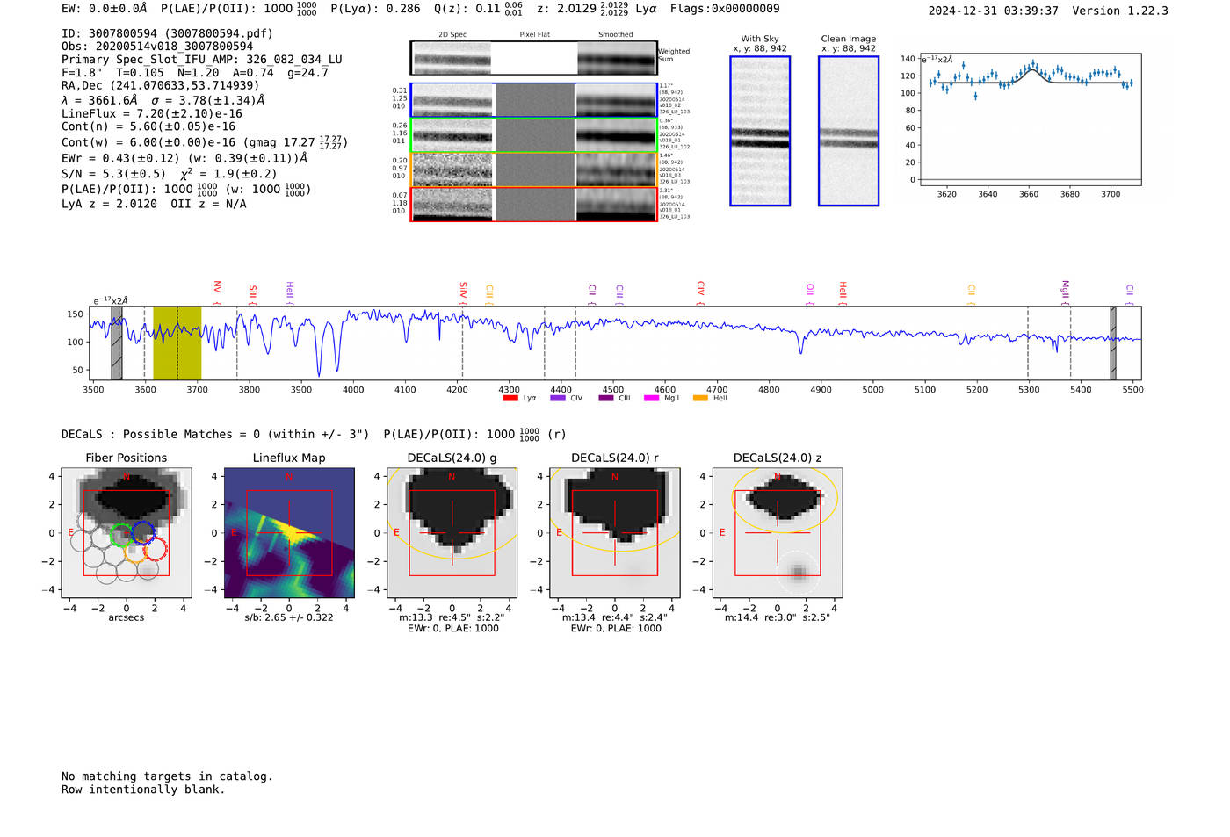The width and height of the screenshot is (1230, 837).
Task: Open the Fiber Positions panel
Action: 127,533
